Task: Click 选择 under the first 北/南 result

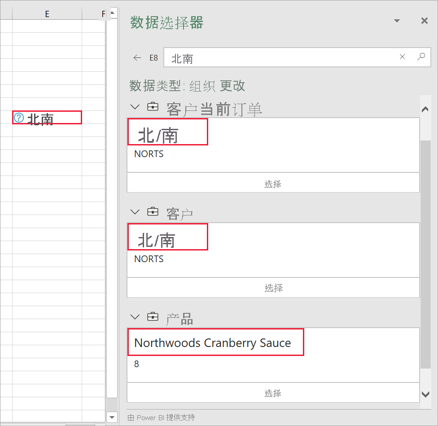Action: (x=273, y=184)
